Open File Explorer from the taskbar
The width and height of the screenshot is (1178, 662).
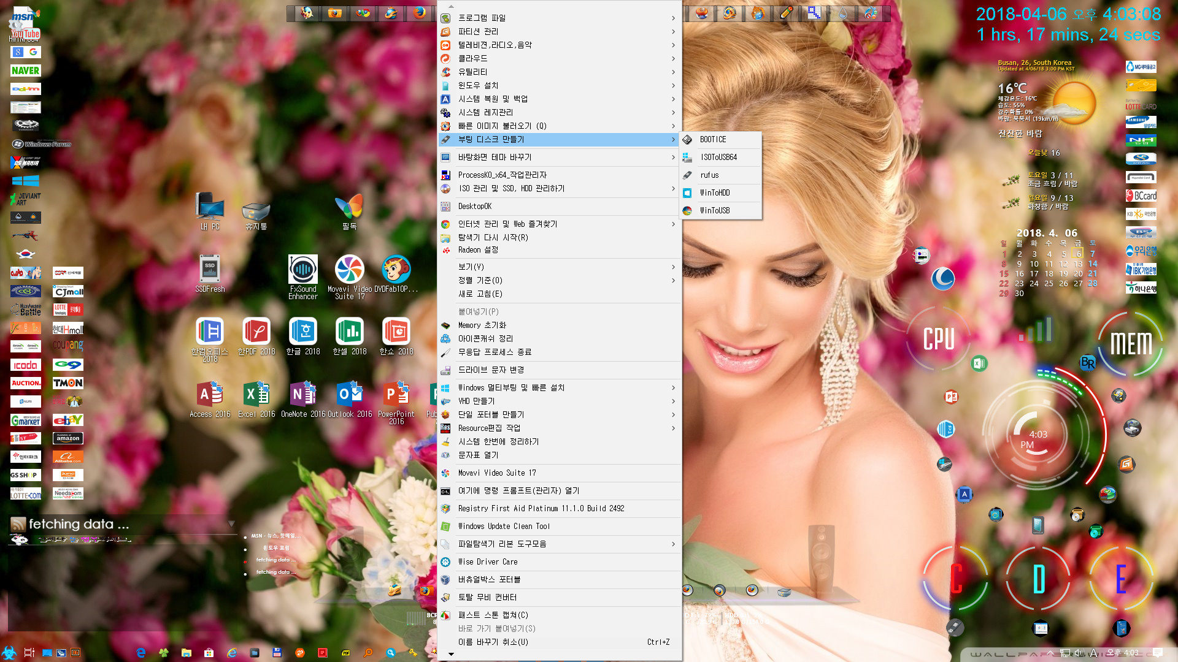coord(187,653)
